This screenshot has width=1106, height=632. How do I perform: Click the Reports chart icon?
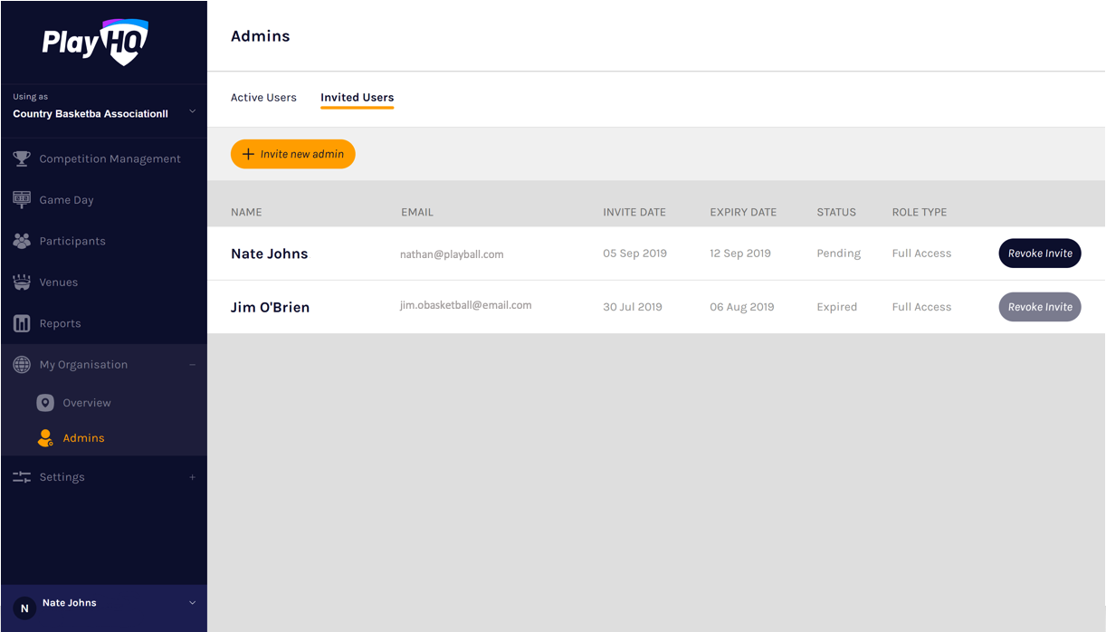(x=22, y=323)
